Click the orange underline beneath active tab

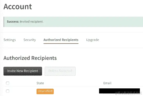click(x=61, y=43)
